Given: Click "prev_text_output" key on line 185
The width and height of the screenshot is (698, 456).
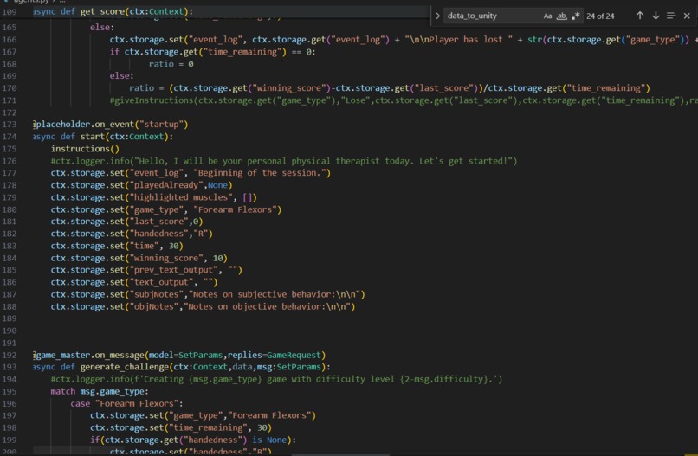Looking at the screenshot, I should 173,270.
